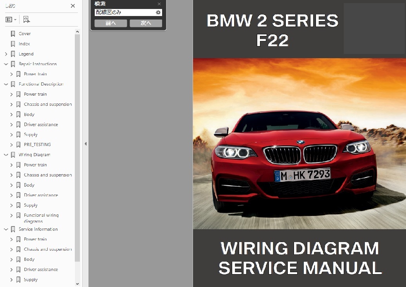The height and width of the screenshot is (287, 406).
Task: Select Body label under Wiring Diagram
Action: [x=29, y=185]
